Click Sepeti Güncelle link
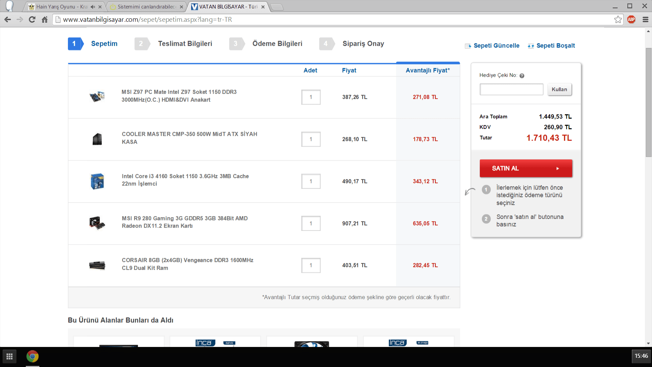Viewport: 652px width, 367px height. (496, 46)
